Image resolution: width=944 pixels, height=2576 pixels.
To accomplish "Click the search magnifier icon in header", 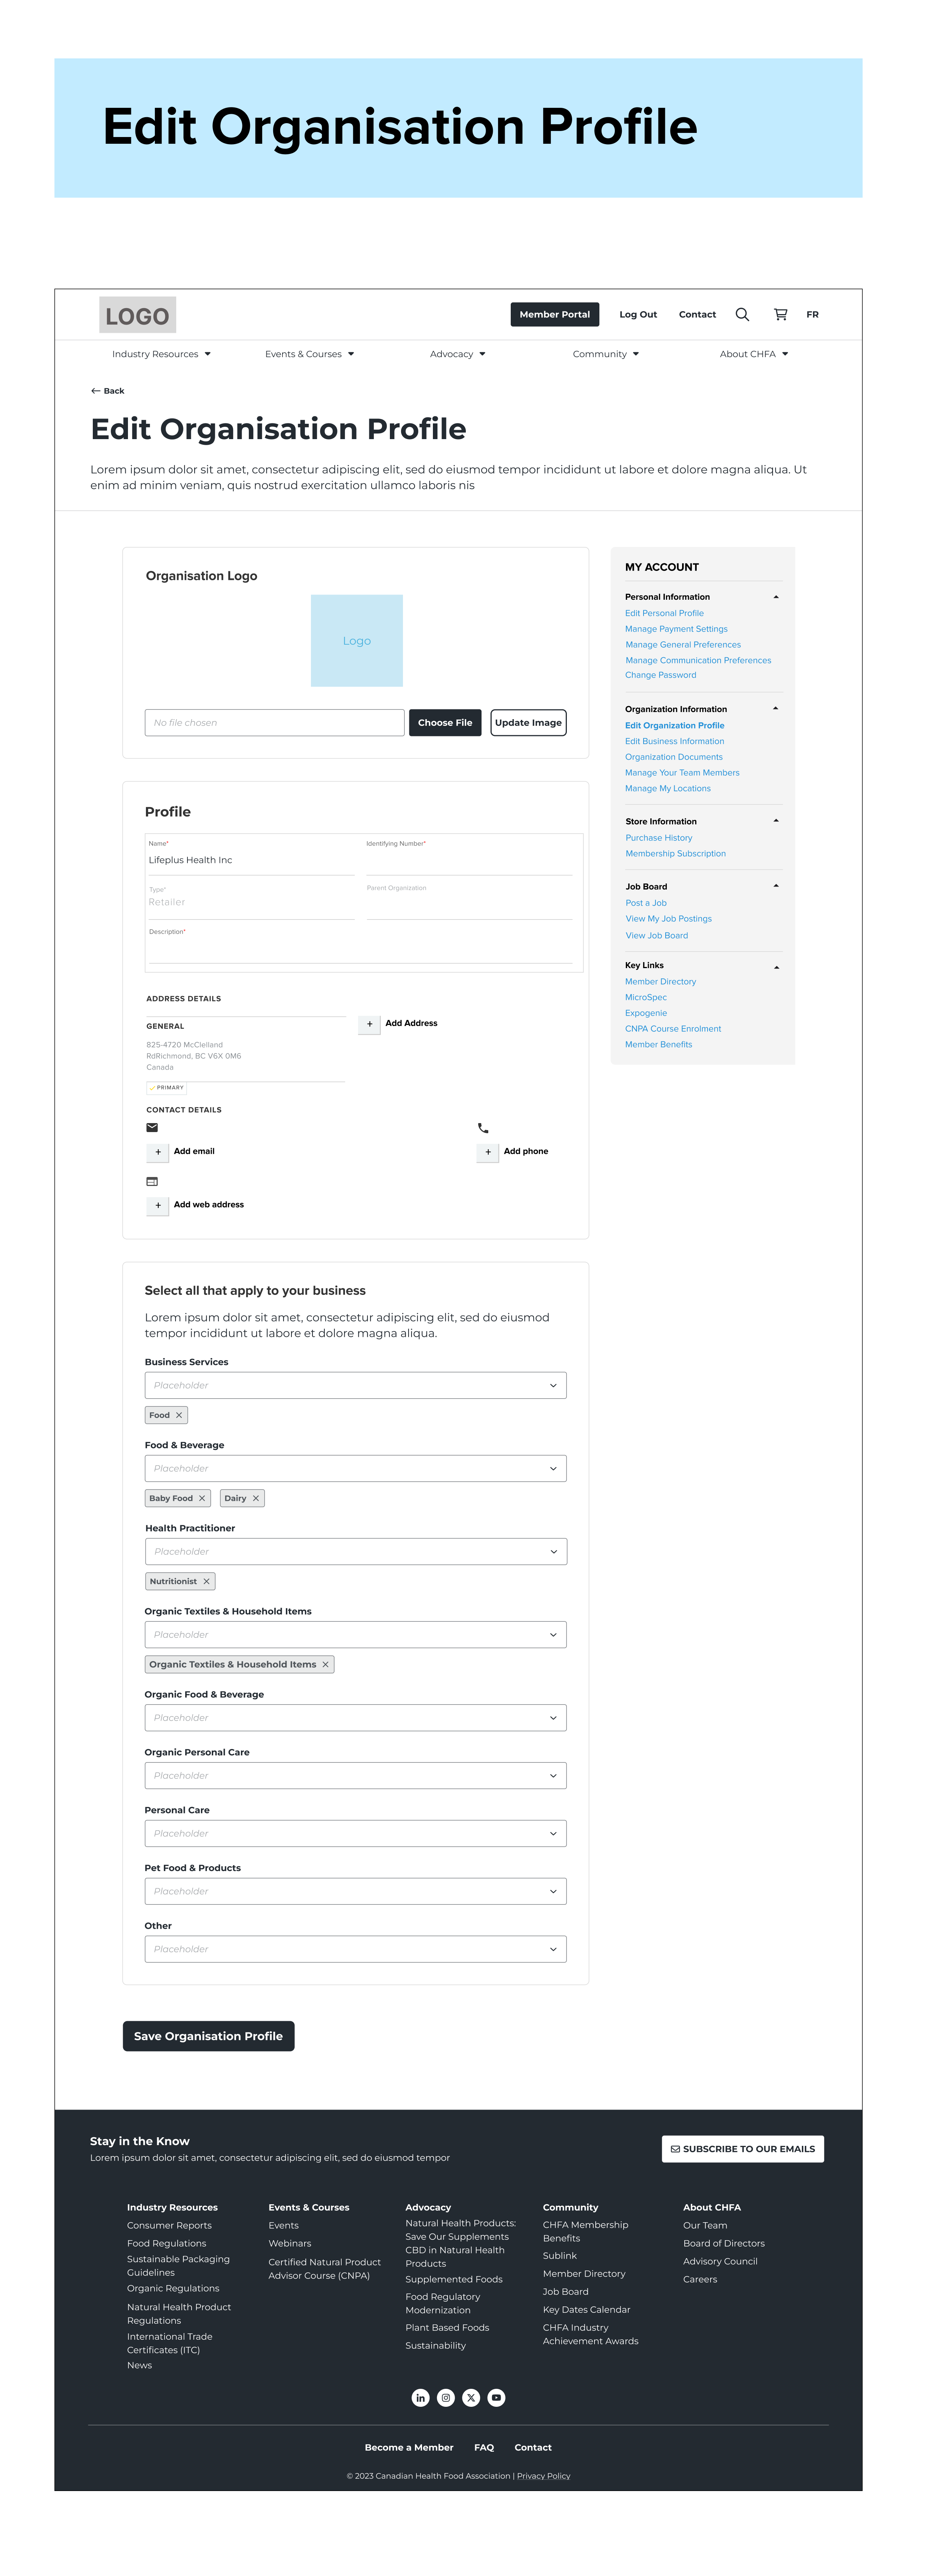I will coord(742,314).
